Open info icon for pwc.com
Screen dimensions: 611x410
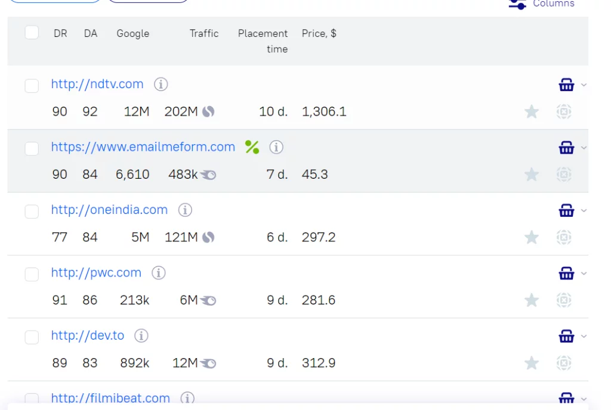(158, 273)
